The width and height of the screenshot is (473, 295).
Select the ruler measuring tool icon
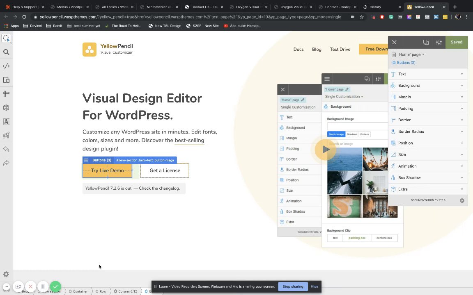(6, 93)
